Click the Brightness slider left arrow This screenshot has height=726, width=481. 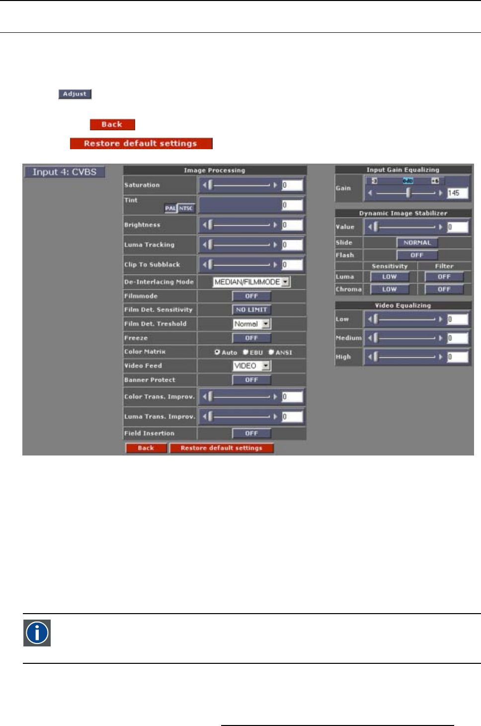204,225
